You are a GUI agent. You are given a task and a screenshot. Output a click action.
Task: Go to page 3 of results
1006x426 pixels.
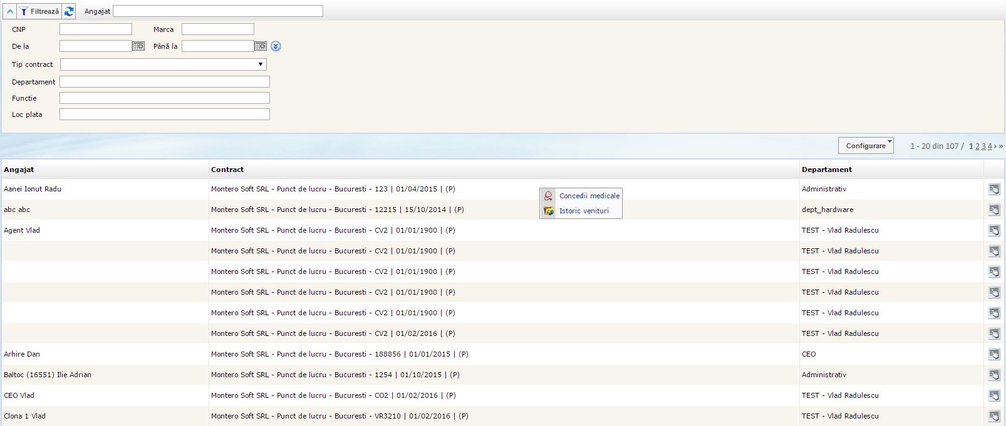983,146
